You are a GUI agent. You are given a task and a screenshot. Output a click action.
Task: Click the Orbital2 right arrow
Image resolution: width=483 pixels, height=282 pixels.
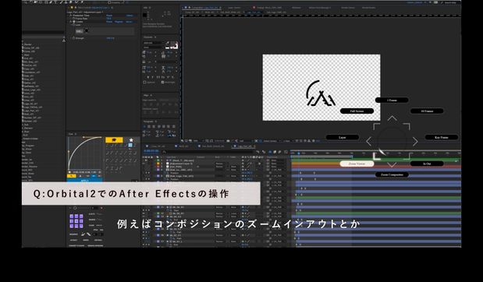pos(415,142)
